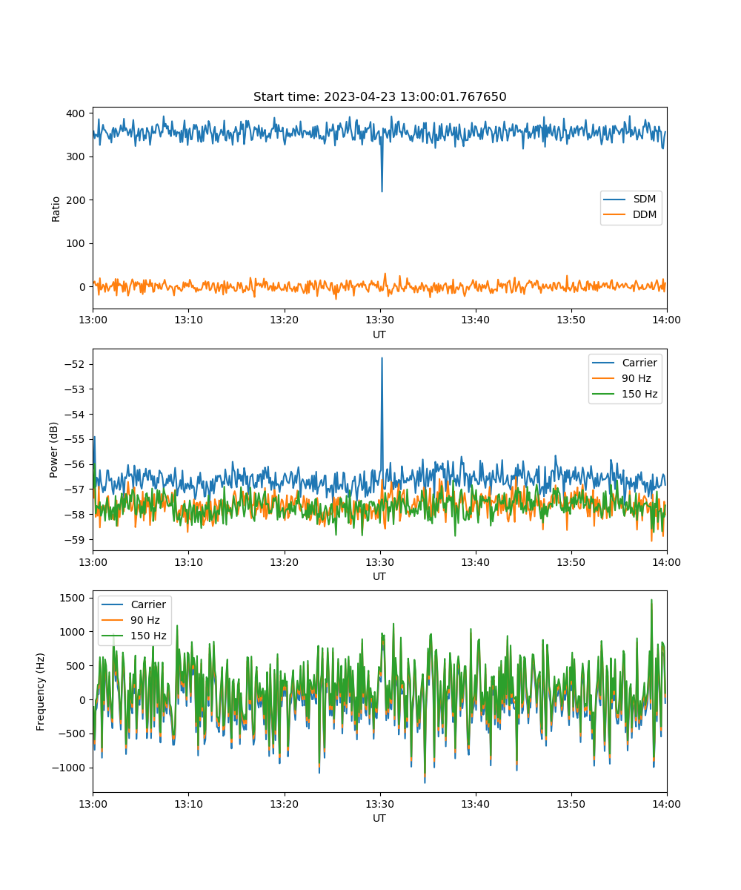Image resolution: width=741 pixels, height=890 pixels.
Task: Click the −57 tick on the Power axis
Action: tap(77, 489)
